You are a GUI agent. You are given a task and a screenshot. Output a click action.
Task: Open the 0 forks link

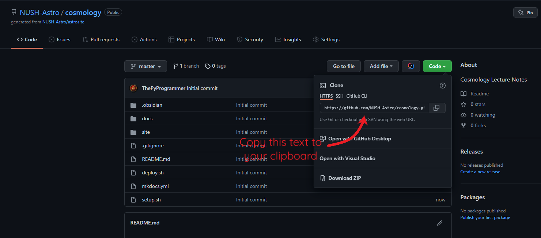click(x=473, y=125)
